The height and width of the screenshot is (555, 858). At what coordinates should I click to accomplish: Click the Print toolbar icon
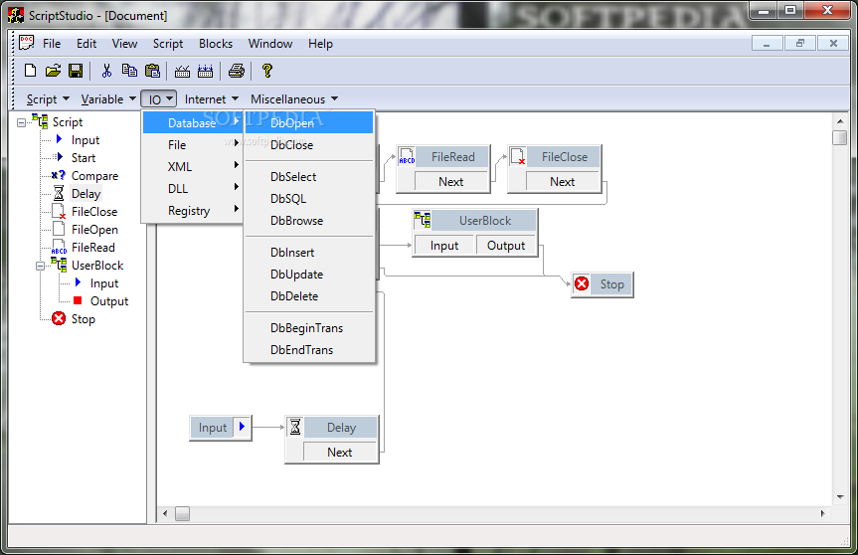point(237,71)
